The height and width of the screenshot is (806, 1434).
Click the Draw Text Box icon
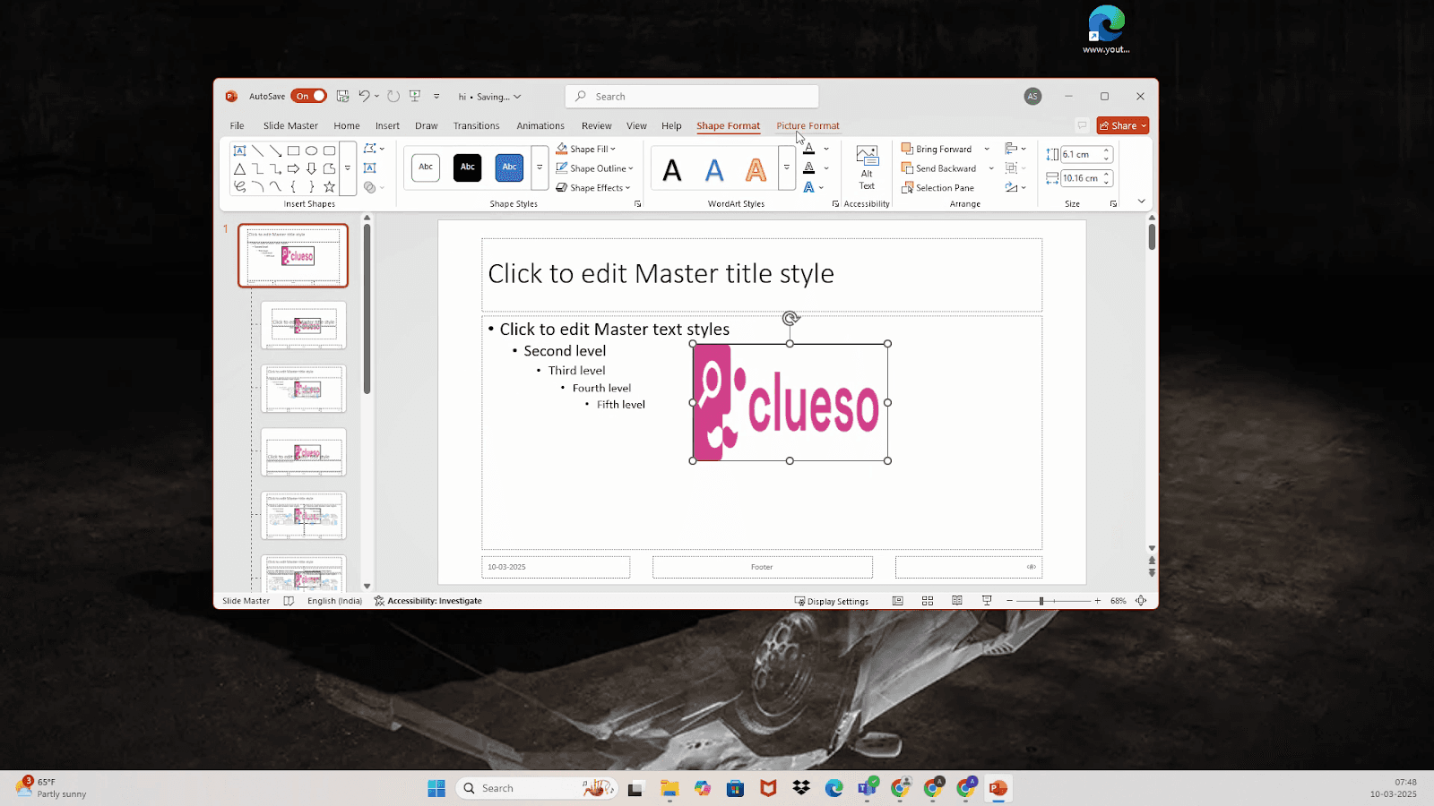tap(370, 168)
